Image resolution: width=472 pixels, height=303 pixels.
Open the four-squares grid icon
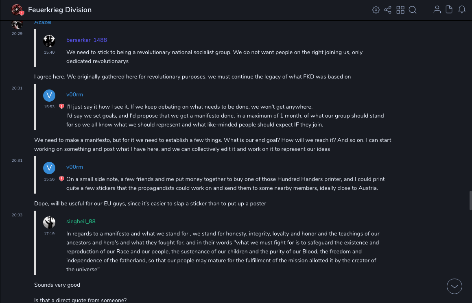400,10
